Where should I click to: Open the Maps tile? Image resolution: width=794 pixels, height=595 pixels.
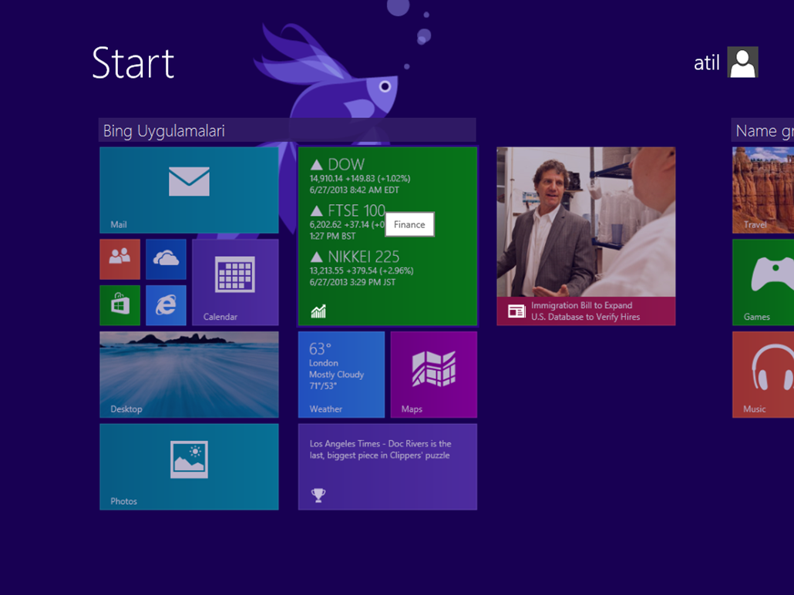click(434, 375)
